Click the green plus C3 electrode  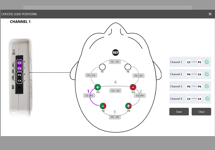point(98,87)
